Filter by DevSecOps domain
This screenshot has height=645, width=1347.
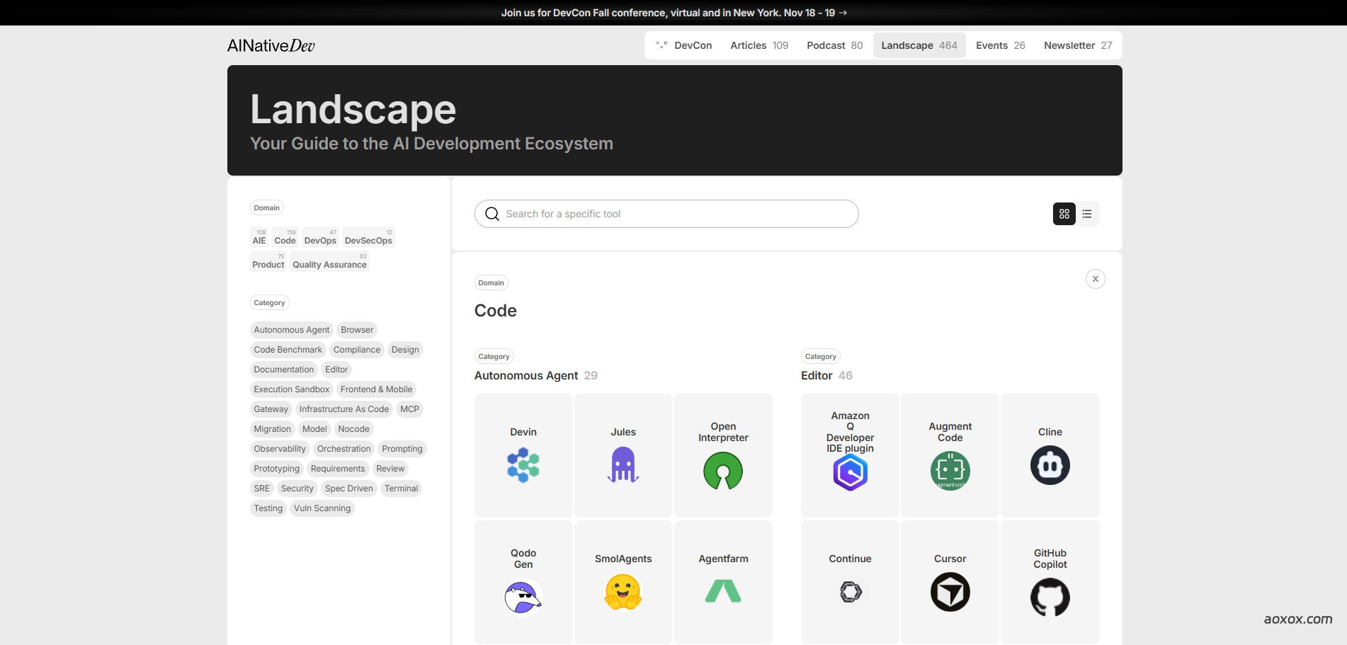[368, 239]
